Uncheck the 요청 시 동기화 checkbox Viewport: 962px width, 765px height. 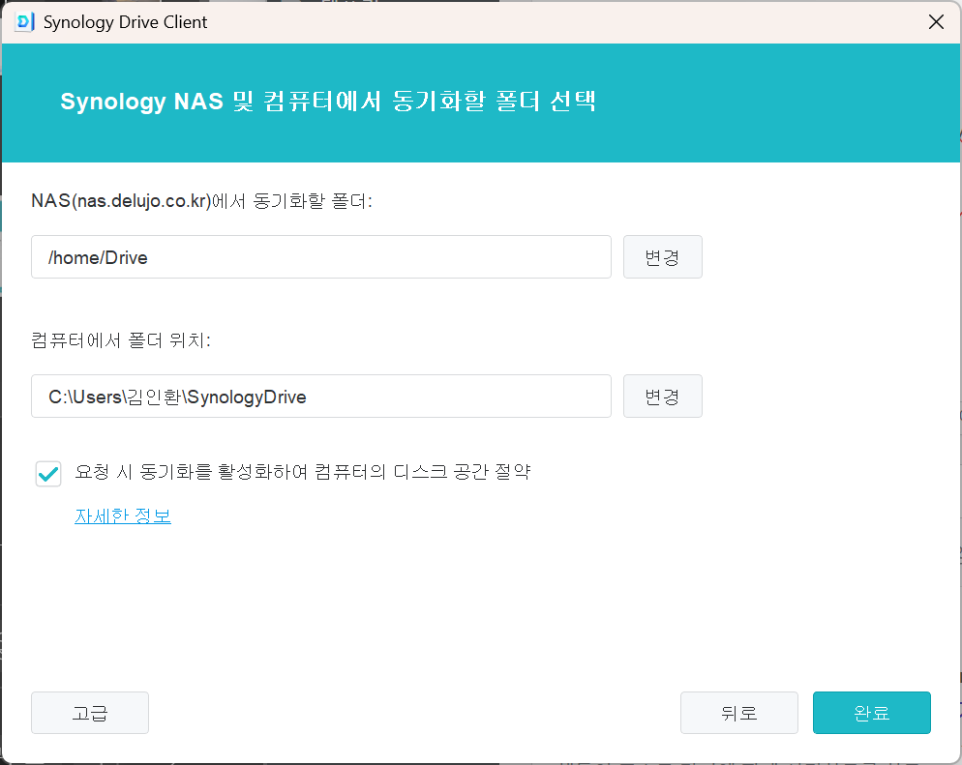pos(48,474)
